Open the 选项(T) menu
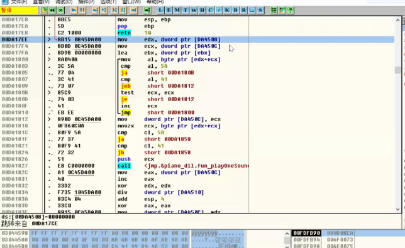Image resolution: width=405 pixels, height=248 pixels. [x=108, y=2]
